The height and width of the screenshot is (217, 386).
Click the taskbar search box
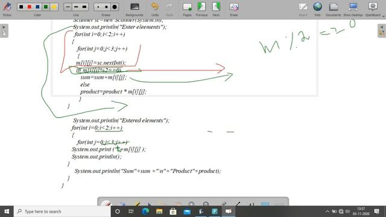62,212
